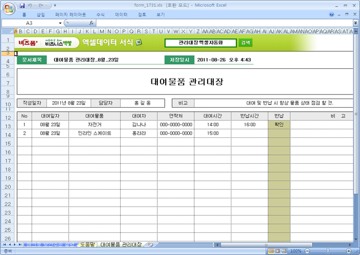Undo the last action
The width and height of the screenshot is (360, 255).
[x=30, y=5]
